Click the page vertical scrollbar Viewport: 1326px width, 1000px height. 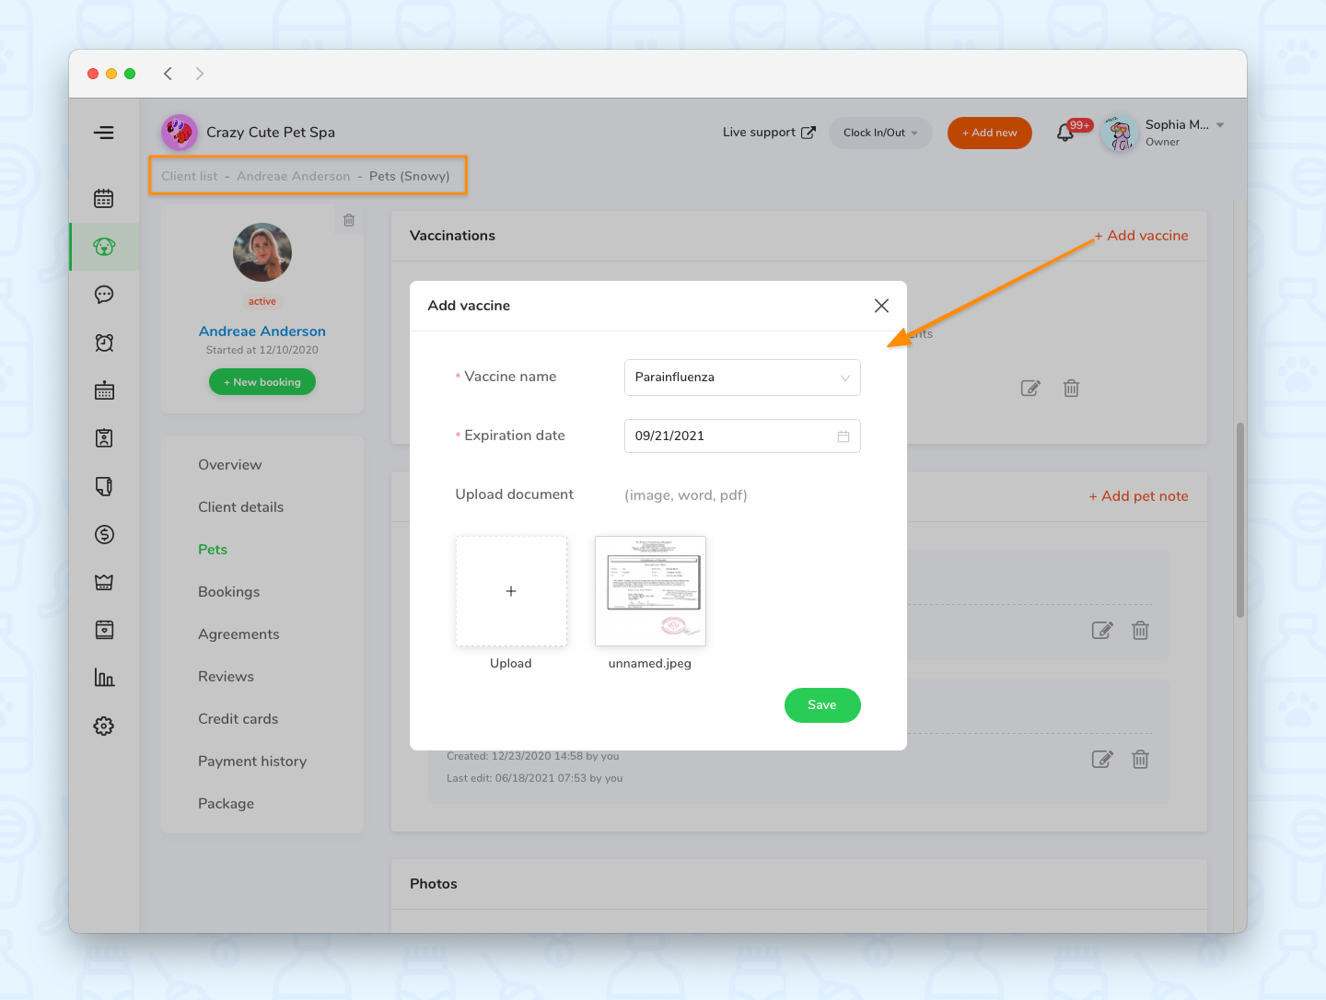point(1240,520)
